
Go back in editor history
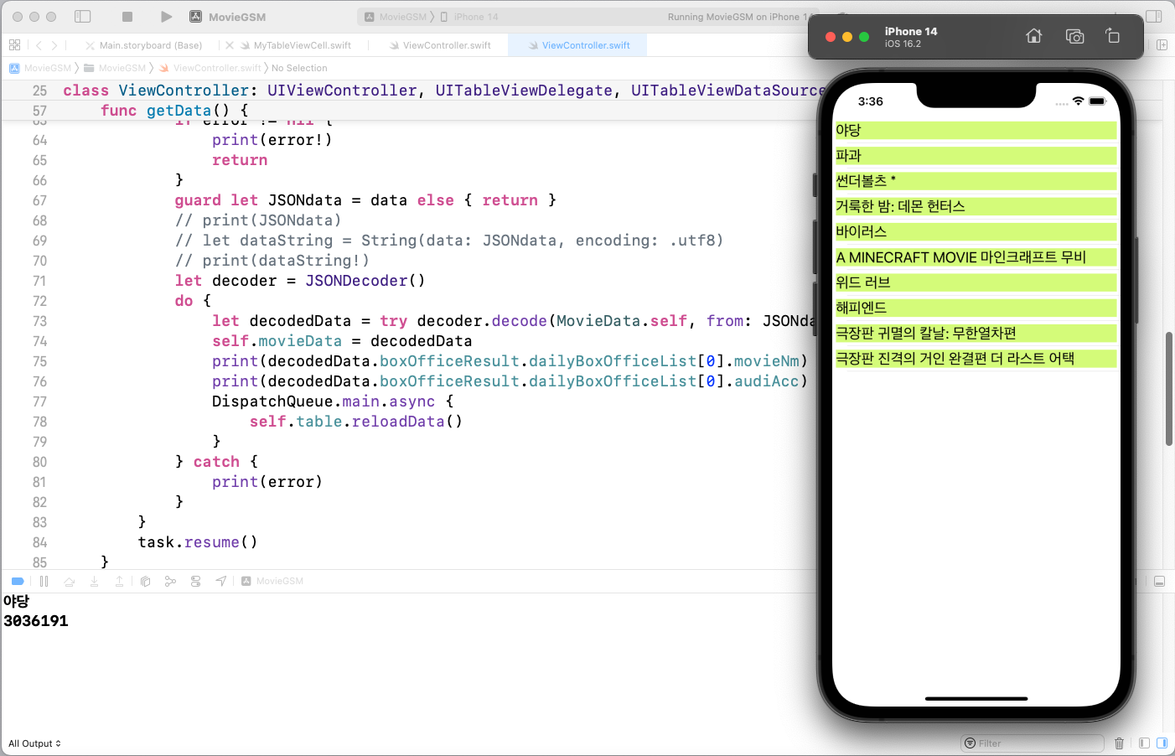click(x=39, y=45)
